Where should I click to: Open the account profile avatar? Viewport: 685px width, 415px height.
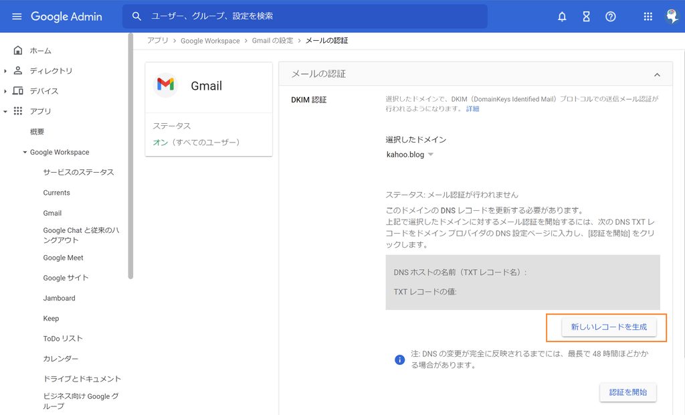pyautogui.click(x=672, y=17)
